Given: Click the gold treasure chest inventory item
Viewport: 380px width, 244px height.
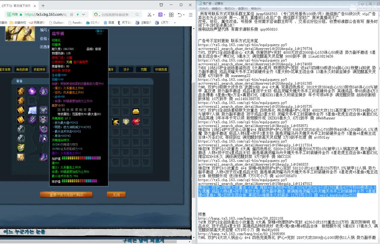Looking at the screenshot, I should pos(136,112).
